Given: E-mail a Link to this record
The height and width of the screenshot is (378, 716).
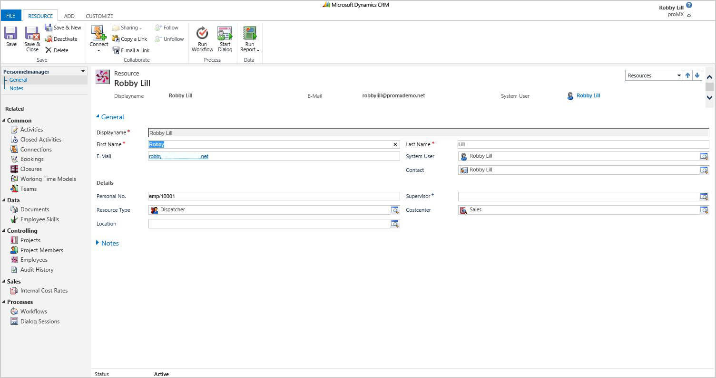Looking at the screenshot, I should click(131, 50).
